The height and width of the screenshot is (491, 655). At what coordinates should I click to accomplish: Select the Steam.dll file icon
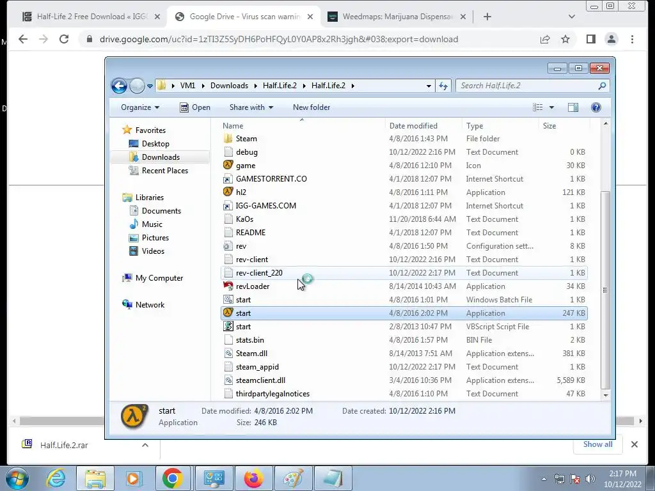click(228, 353)
